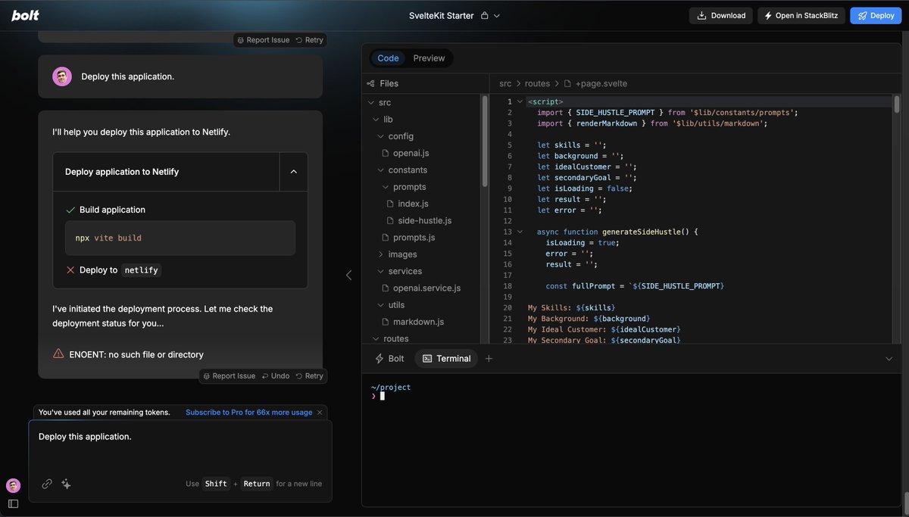
Task: Click the profile avatar at bottom left
Action: (x=13, y=485)
